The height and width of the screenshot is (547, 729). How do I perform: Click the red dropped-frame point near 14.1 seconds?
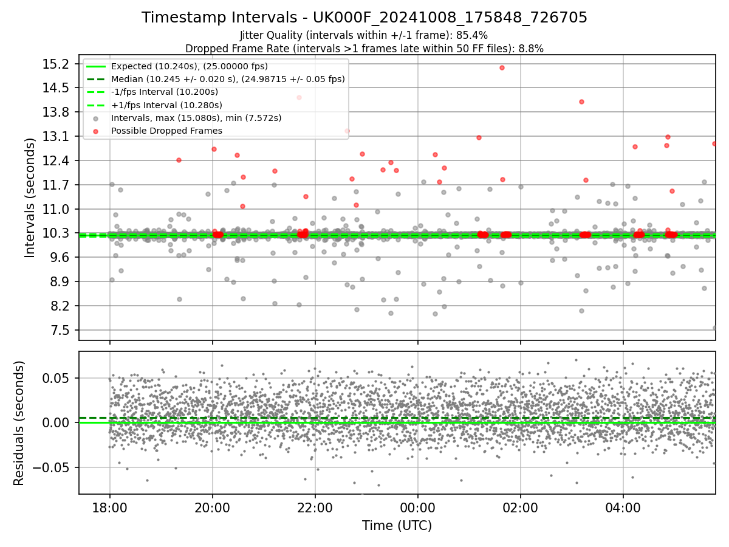point(581,101)
